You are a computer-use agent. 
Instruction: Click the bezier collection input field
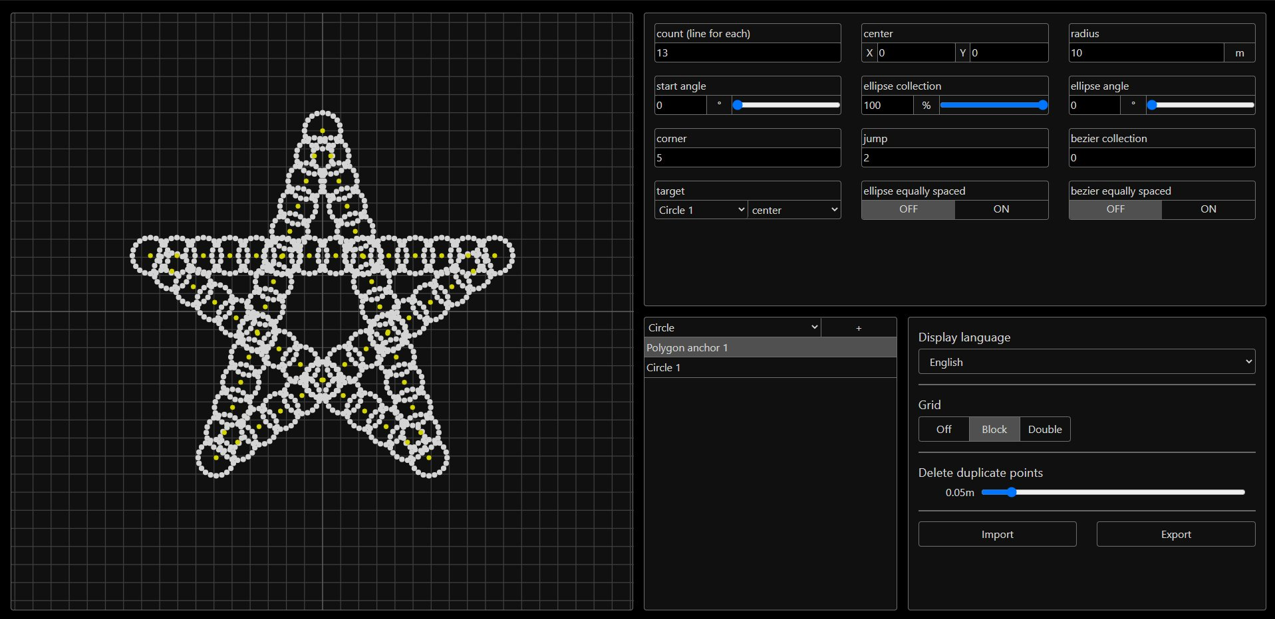click(x=1162, y=157)
